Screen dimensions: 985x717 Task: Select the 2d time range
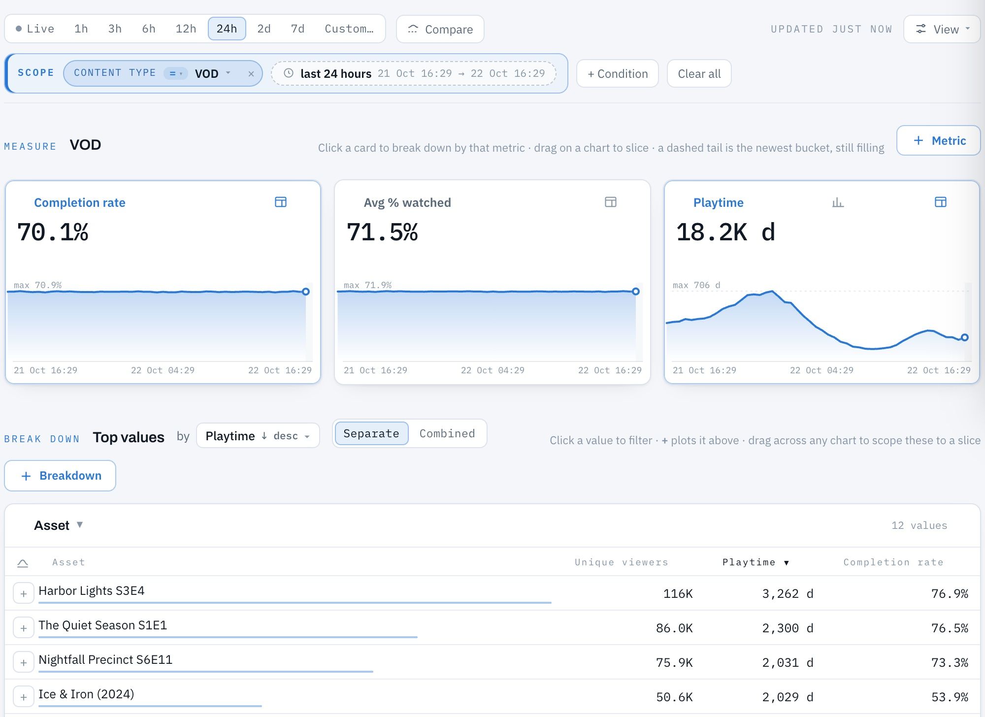tap(264, 29)
